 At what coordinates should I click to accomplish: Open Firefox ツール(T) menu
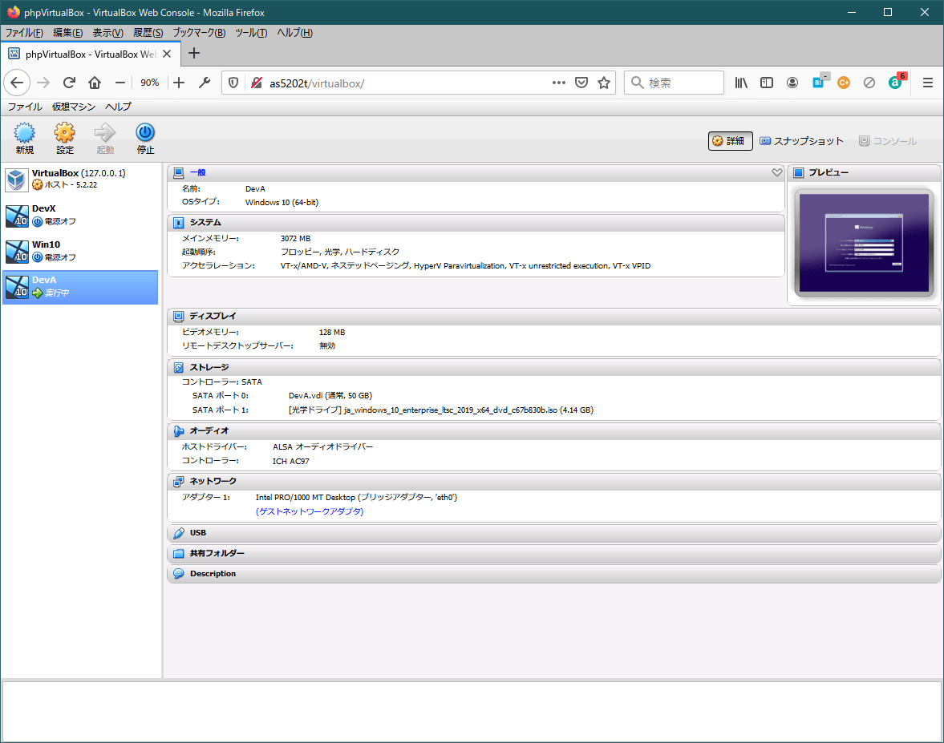coord(251,33)
